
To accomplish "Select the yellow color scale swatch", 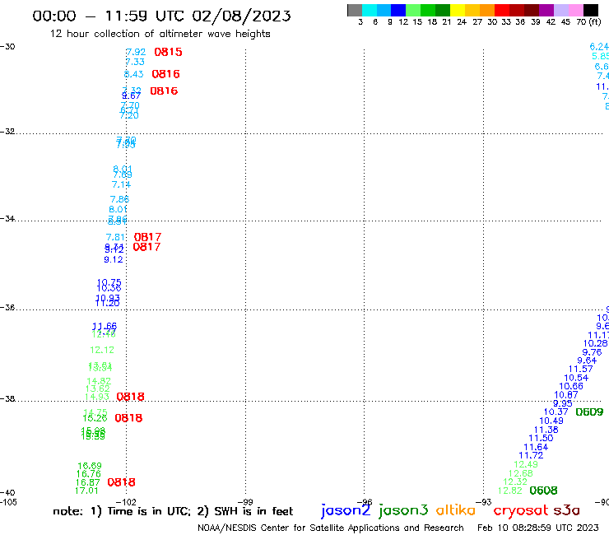I will [x=458, y=10].
